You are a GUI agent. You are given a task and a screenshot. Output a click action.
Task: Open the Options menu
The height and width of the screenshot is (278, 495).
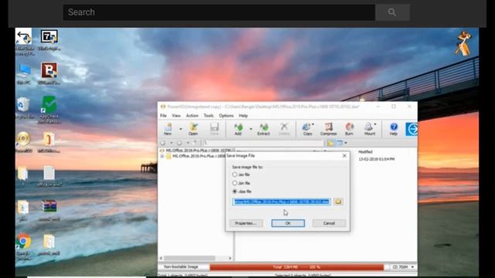coord(227,116)
